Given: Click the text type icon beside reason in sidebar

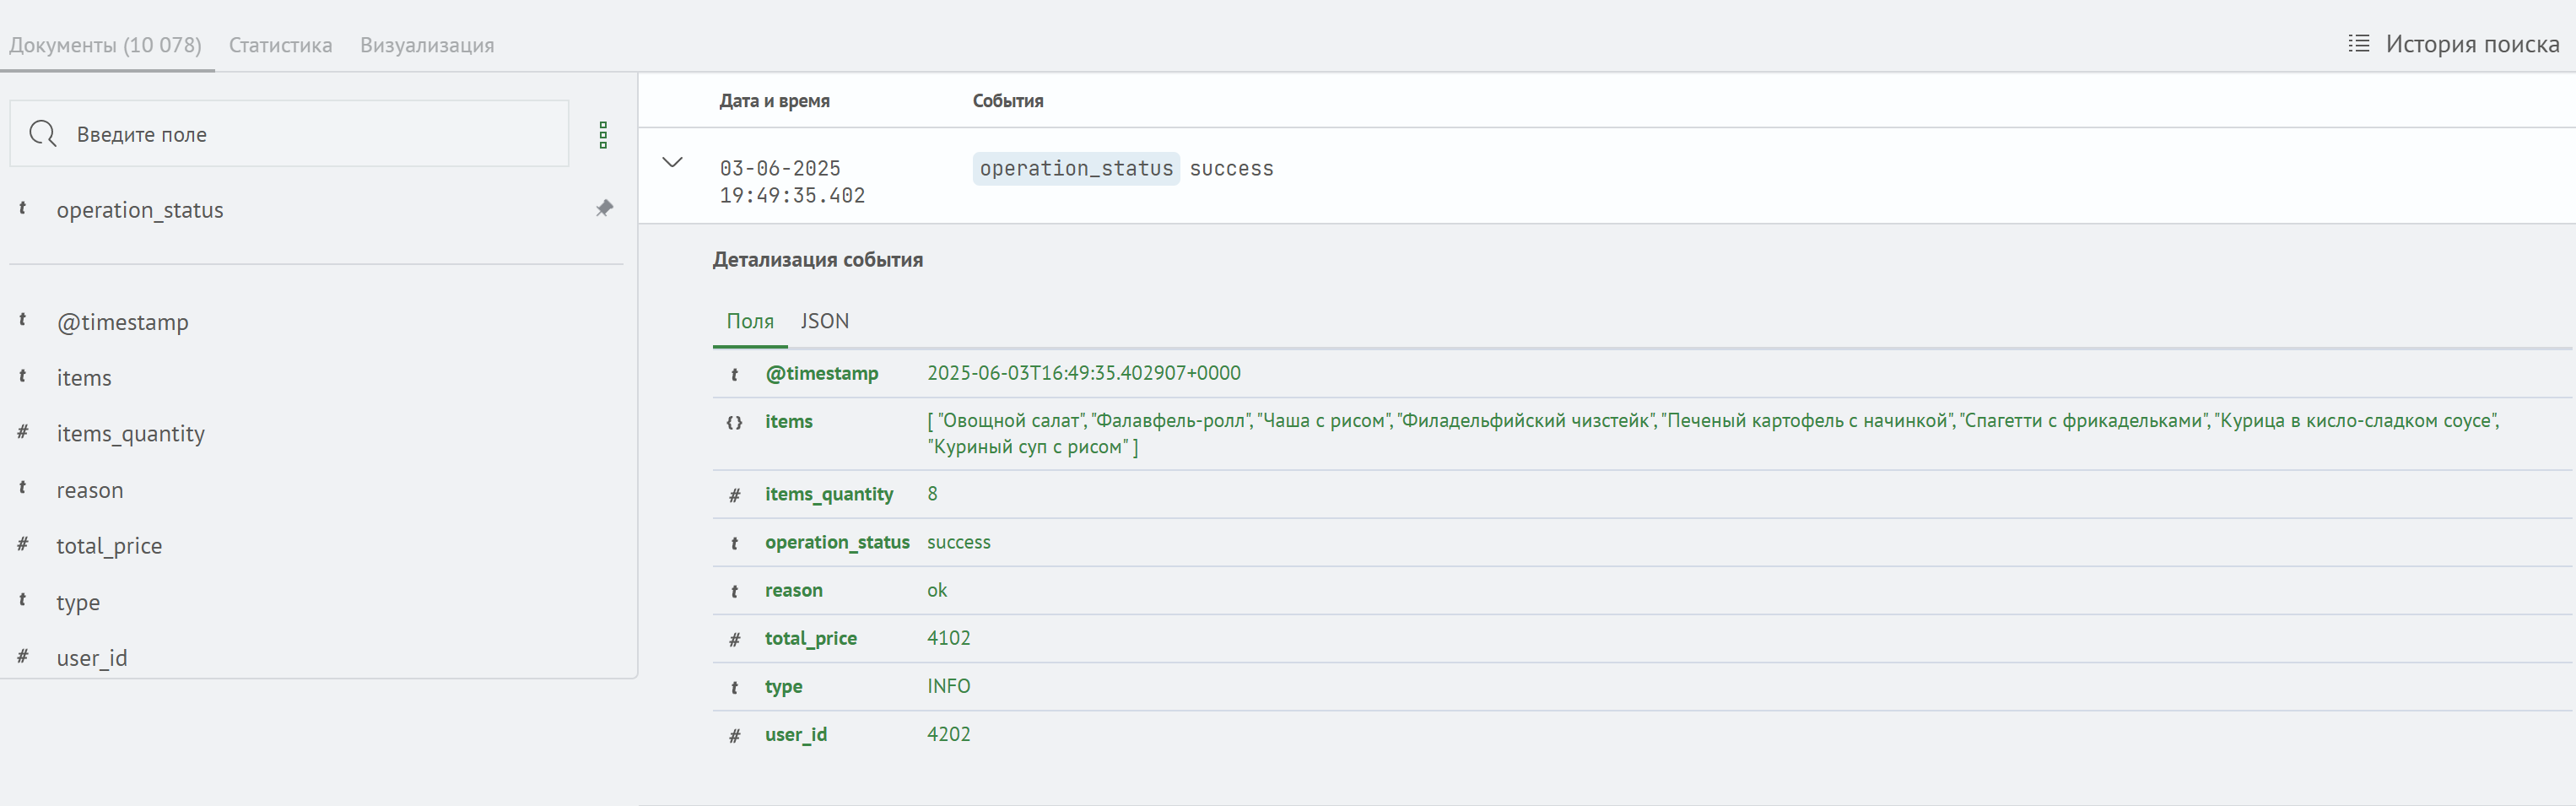Looking at the screenshot, I should (x=22, y=488).
